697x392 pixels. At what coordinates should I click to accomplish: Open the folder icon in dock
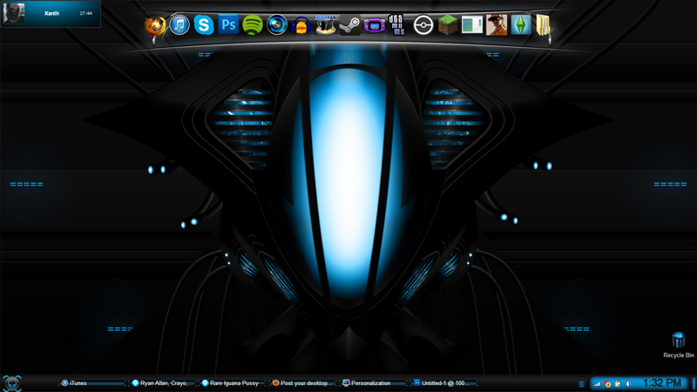[x=543, y=26]
